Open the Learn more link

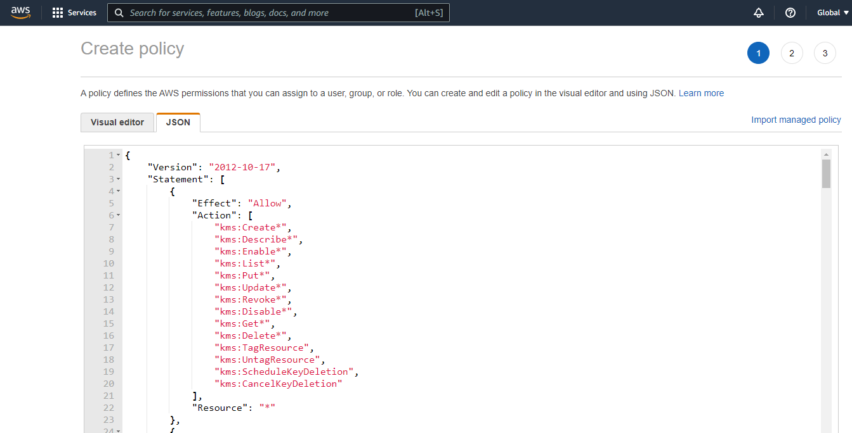[x=701, y=92]
